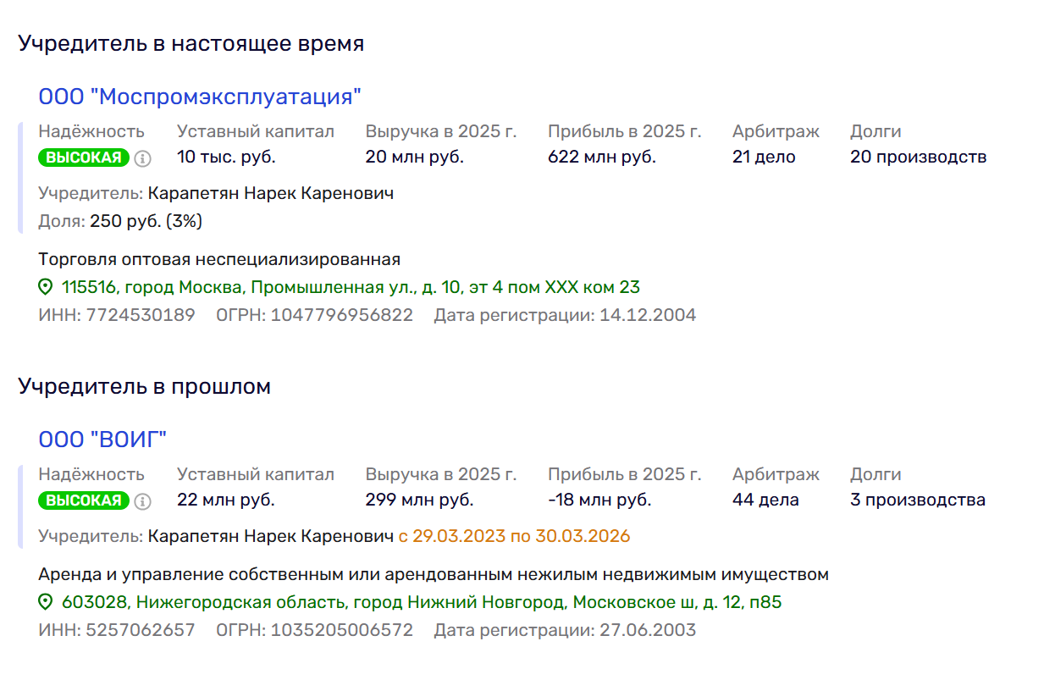Click heading "Учредитель в прошлом"
Viewport: 1044px width, 680px height.
pyautogui.click(x=145, y=387)
